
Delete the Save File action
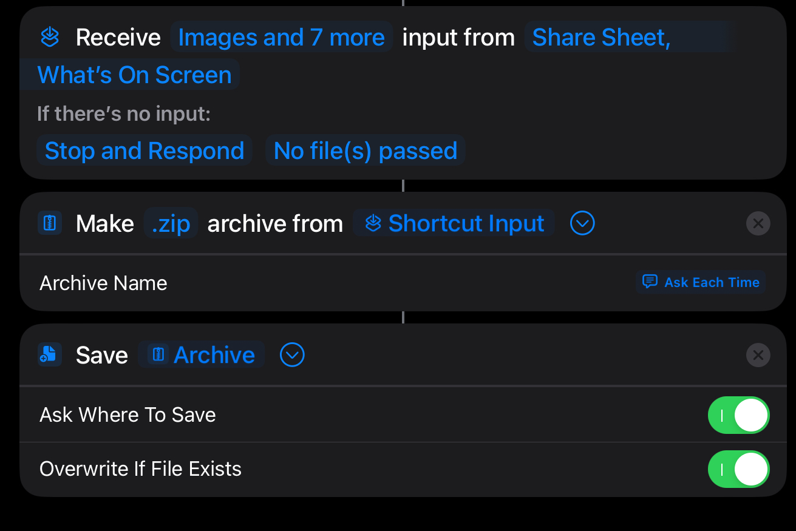coord(758,355)
